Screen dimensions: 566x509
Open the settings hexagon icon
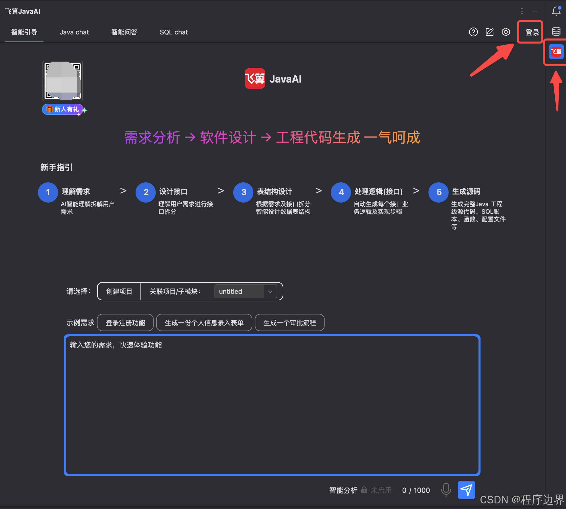tap(506, 32)
